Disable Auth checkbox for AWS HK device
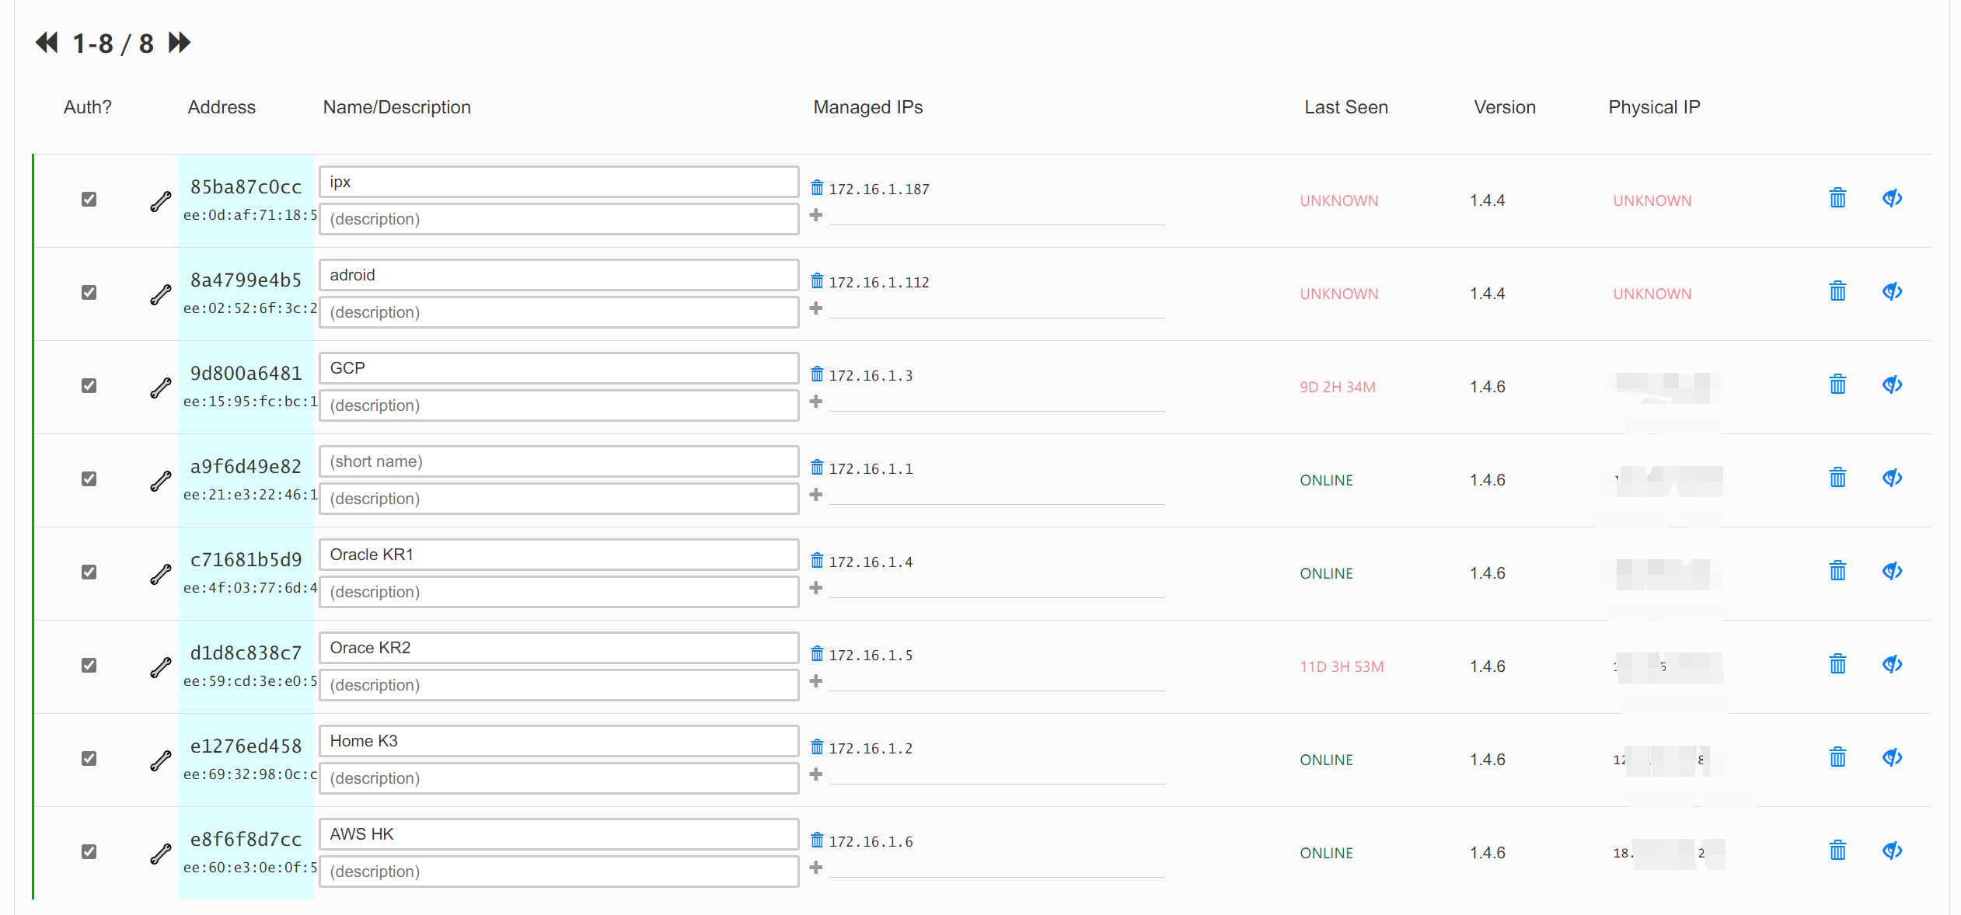The height and width of the screenshot is (915, 1961). (x=89, y=851)
